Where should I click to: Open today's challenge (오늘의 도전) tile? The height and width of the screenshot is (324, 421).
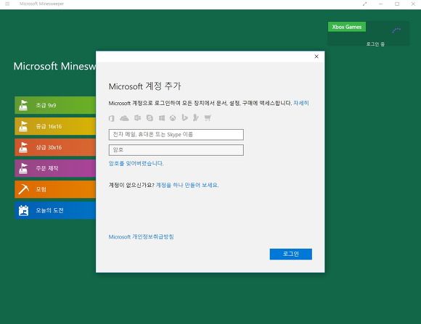pyautogui.click(x=55, y=210)
